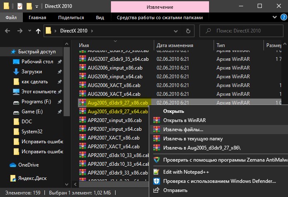The height and width of the screenshot is (197, 288).
Task: Open recent locations dropdown arrow
Action: [x=30, y=31]
